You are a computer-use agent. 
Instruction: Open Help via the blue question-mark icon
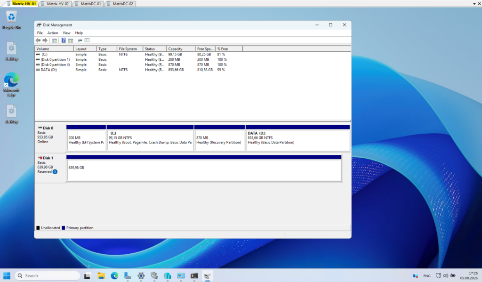point(64,40)
